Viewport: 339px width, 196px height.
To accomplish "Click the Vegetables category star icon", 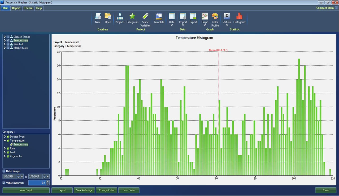I will (x=8, y=156).
